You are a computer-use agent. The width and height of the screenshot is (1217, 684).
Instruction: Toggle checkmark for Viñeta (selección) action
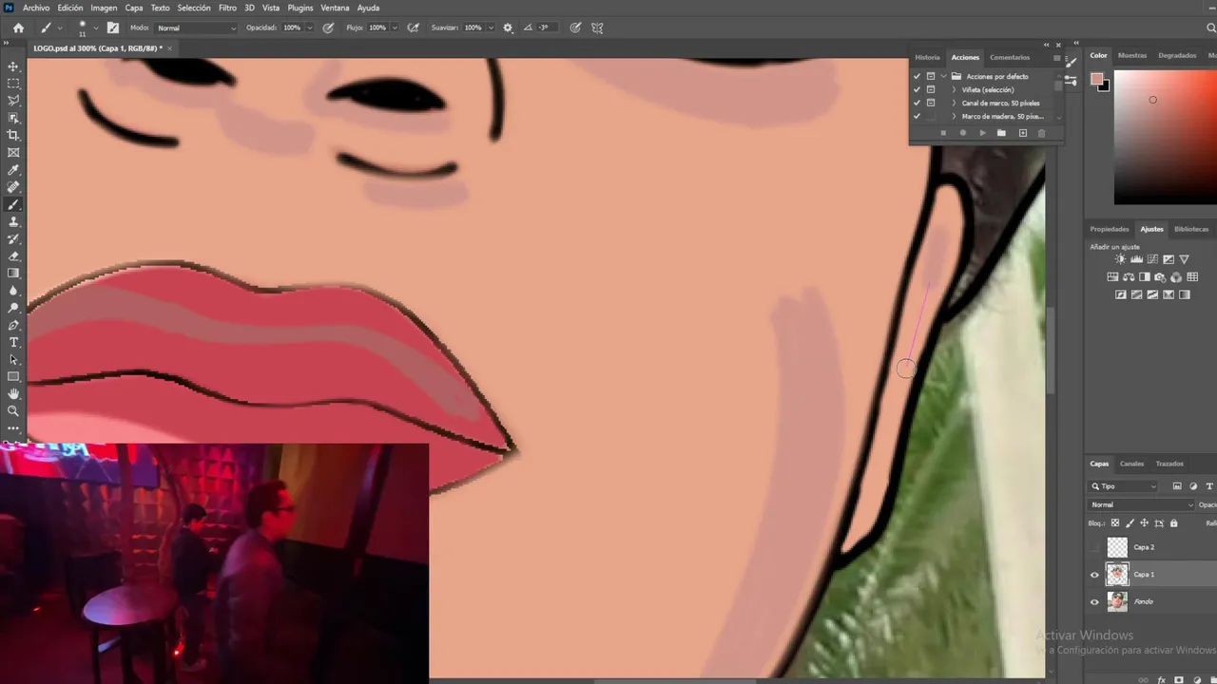917,89
